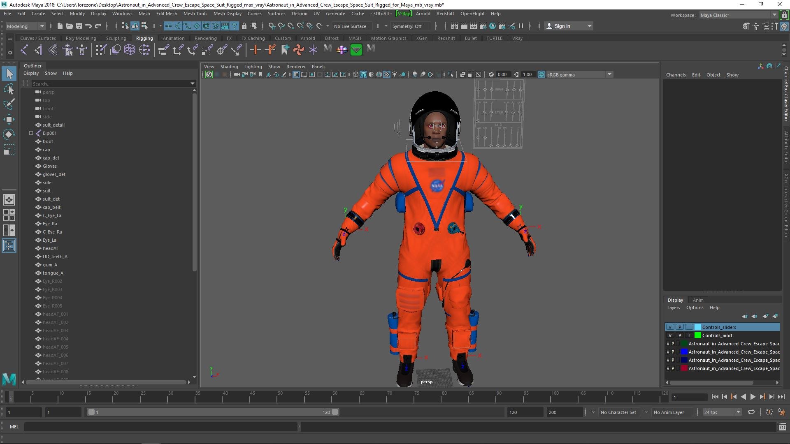
Task: Toggle visibility V of Controls_morf layer
Action: pyautogui.click(x=670, y=335)
